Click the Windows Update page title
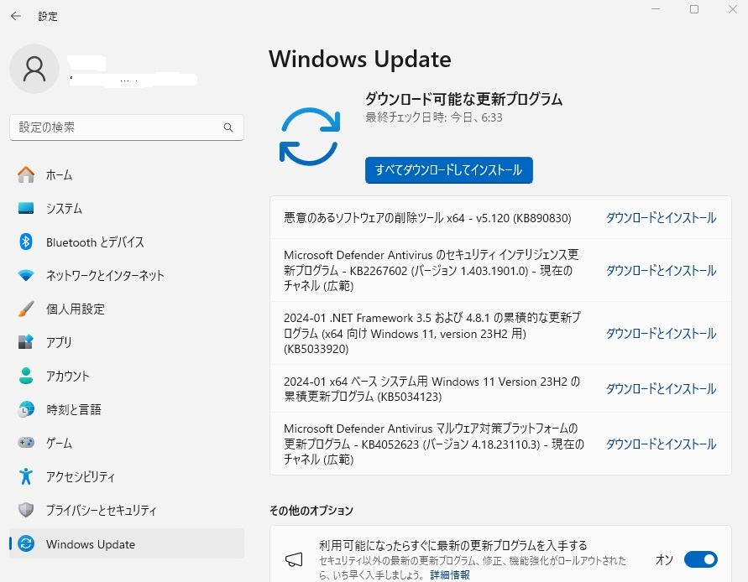748x582 pixels. click(359, 59)
